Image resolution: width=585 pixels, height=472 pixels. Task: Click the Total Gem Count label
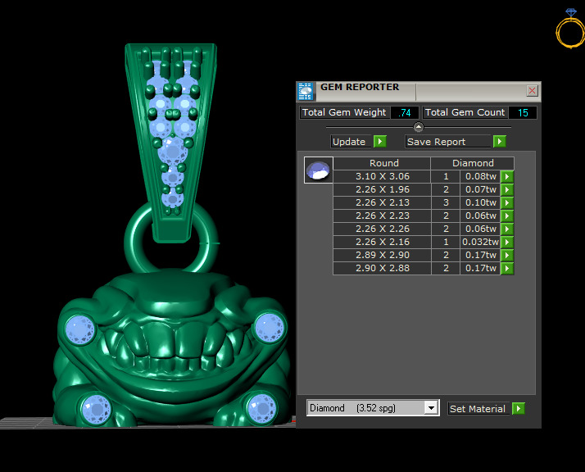tap(465, 112)
